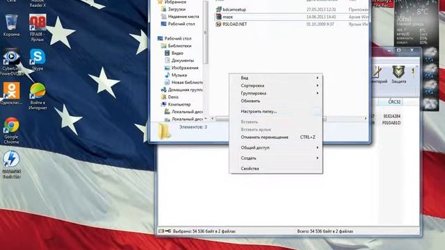Image resolution: width=445 pixels, height=250 pixels.
Task: Open Домашняя группа in the navigation pane
Action: point(185,90)
